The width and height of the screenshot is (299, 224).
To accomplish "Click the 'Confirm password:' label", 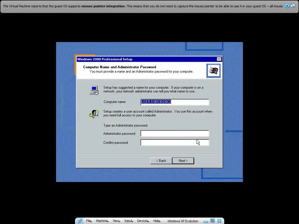I will (x=116, y=143).
